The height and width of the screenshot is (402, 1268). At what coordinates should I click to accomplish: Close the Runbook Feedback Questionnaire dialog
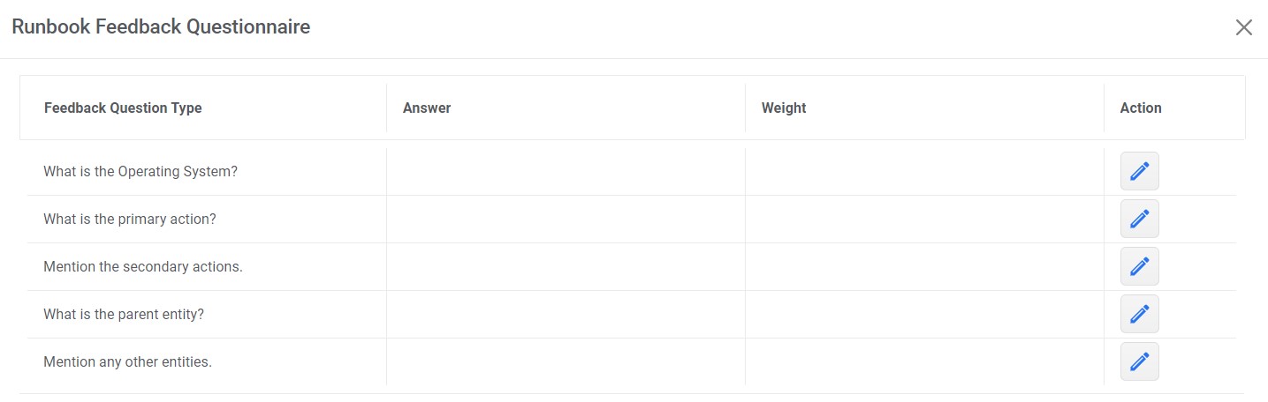(1243, 27)
